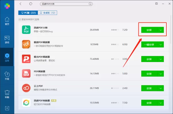Open the 云上PDF title link
This screenshot has height=114, width=173.
tap(38, 86)
